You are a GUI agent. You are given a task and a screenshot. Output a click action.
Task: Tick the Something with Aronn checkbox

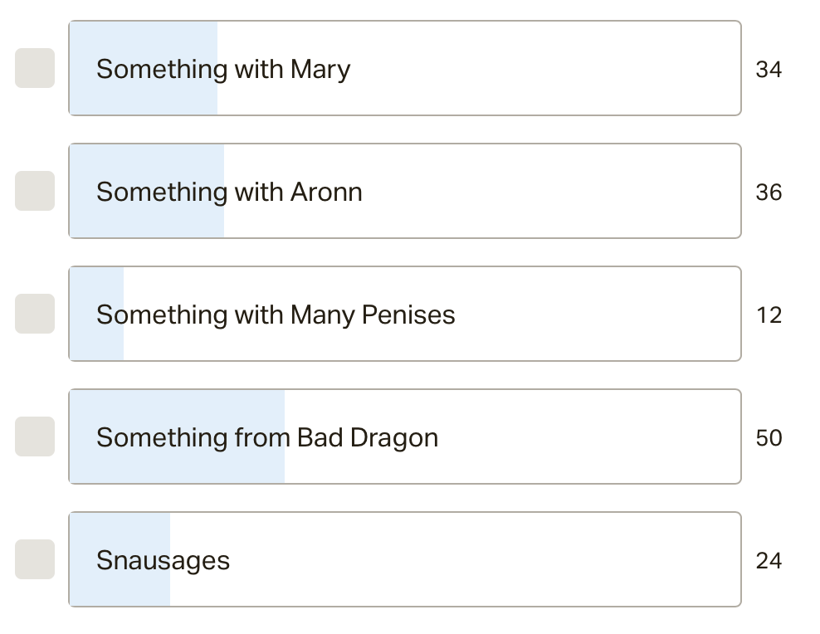pos(35,191)
